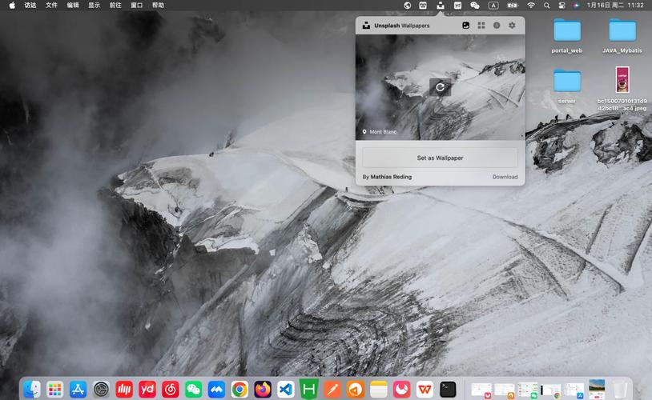Open NetEase Cloud Music in Dock

(x=171, y=390)
